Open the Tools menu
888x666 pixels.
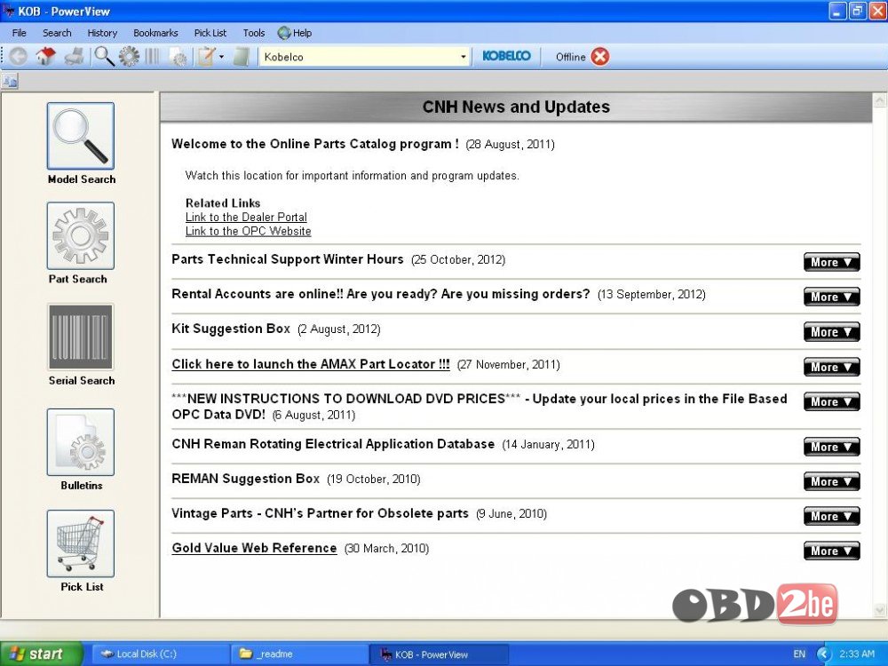[x=254, y=33]
